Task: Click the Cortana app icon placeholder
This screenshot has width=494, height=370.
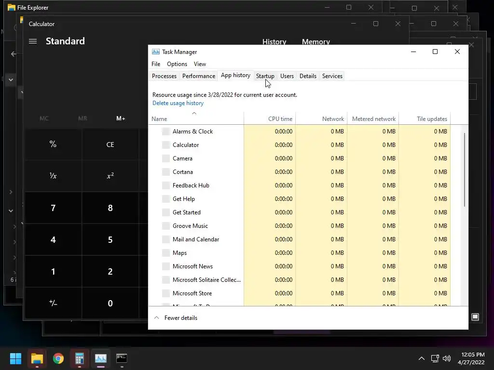Action: click(x=166, y=172)
